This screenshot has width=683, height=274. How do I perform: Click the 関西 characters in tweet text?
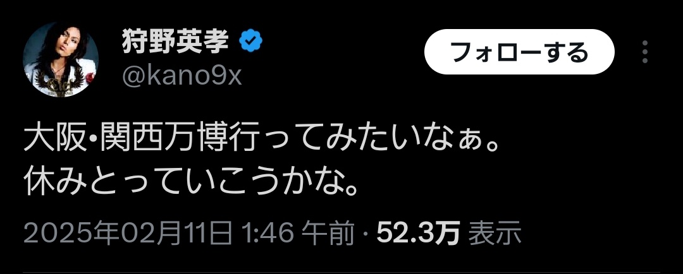[128, 140]
